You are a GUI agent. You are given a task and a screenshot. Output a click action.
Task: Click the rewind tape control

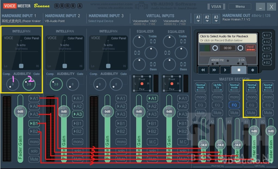click(x=203, y=70)
